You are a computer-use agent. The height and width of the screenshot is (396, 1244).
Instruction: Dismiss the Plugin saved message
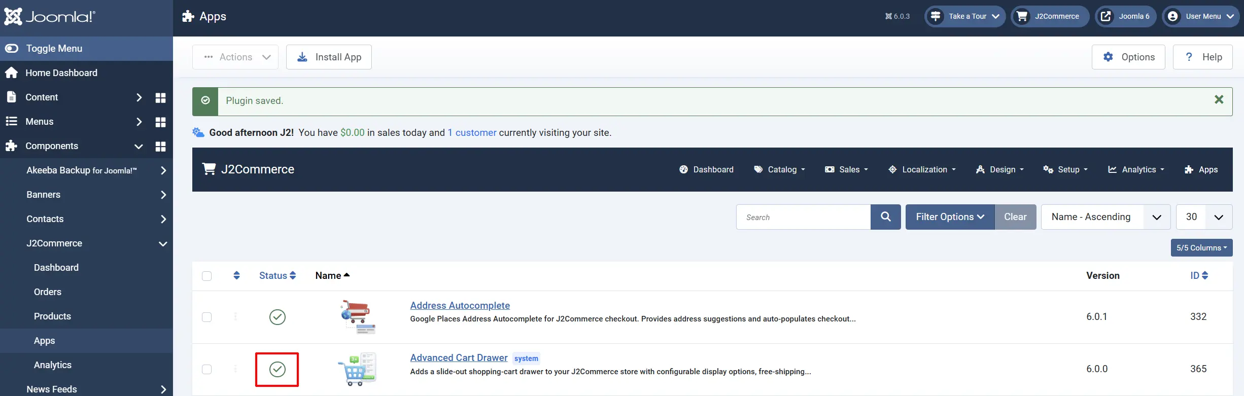[x=1219, y=100]
